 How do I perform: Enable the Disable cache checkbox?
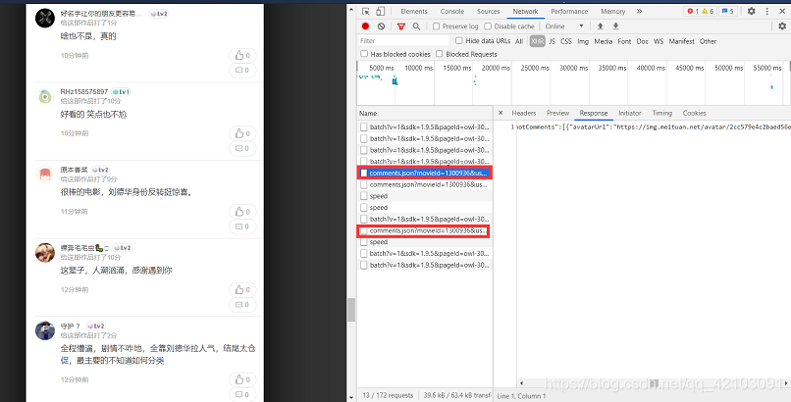click(x=488, y=26)
